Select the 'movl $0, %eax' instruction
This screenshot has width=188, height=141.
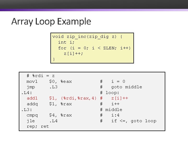pos(49,81)
